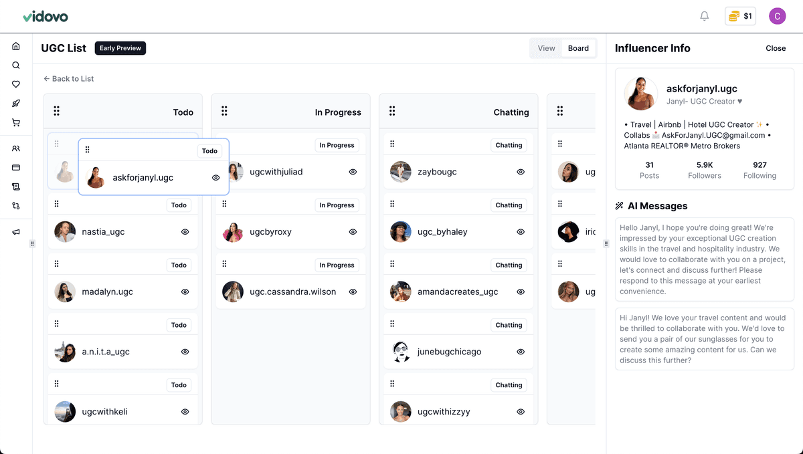Viewport: 803px width, 454px height.
Task: Click the eye icon on zaybougc's card
Action: click(x=521, y=171)
